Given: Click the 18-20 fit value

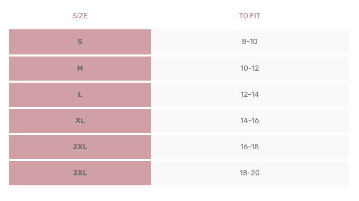Looking at the screenshot, I should (x=249, y=173).
